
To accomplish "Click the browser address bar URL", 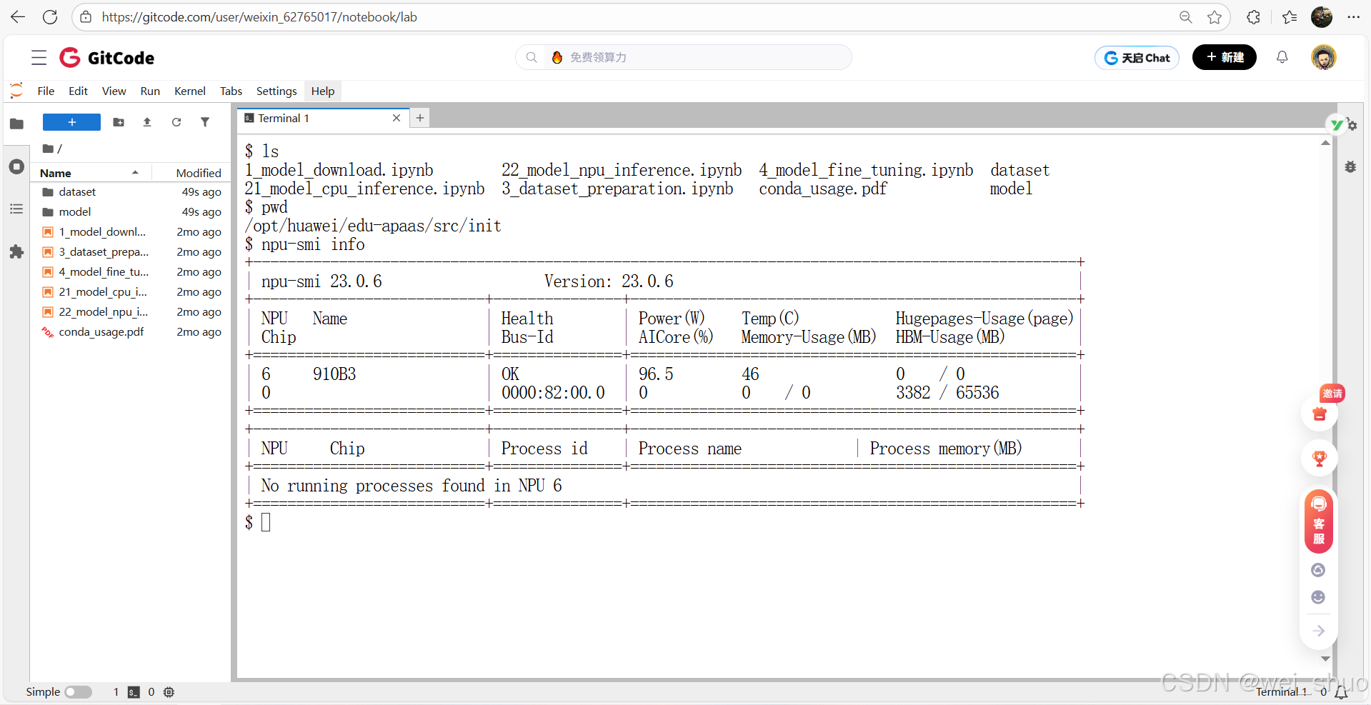I will pyautogui.click(x=259, y=17).
